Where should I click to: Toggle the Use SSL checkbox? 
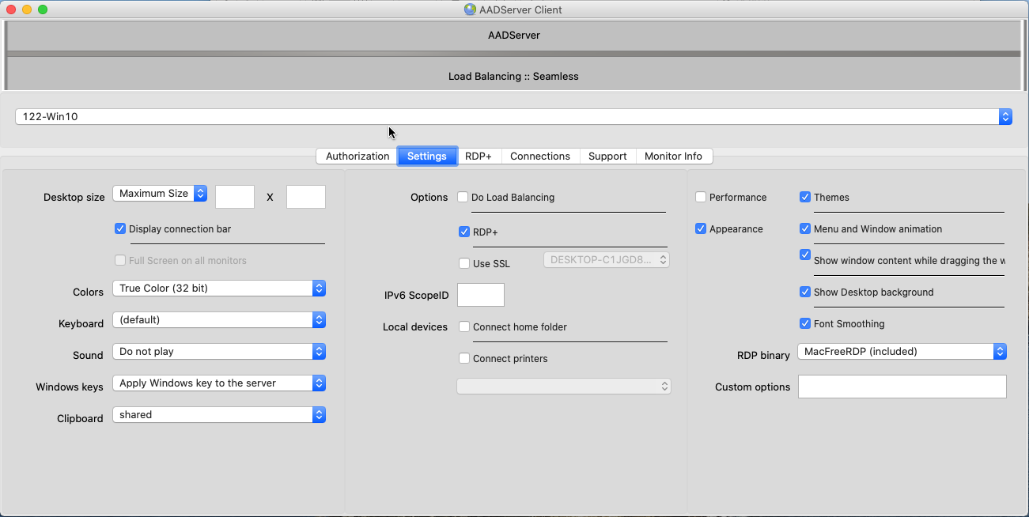click(464, 263)
